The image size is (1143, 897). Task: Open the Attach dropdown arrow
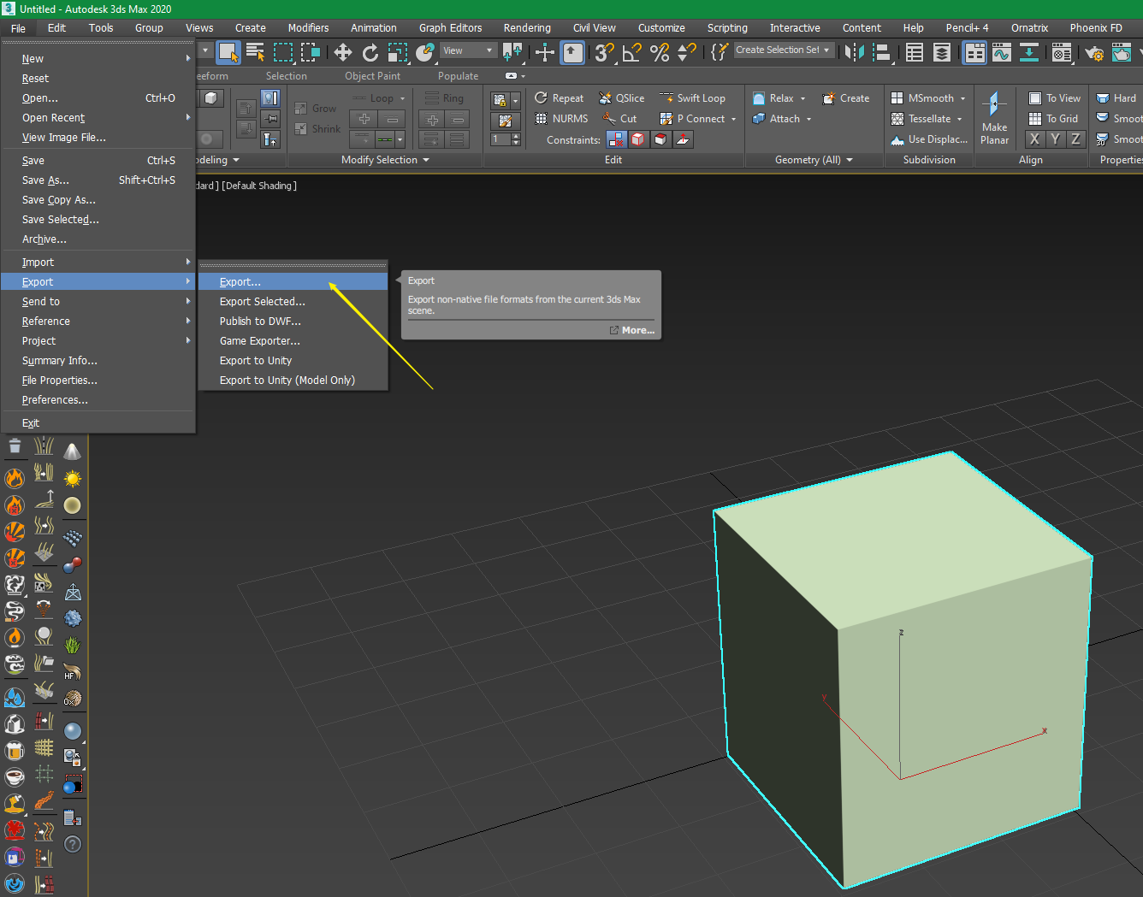(x=808, y=119)
